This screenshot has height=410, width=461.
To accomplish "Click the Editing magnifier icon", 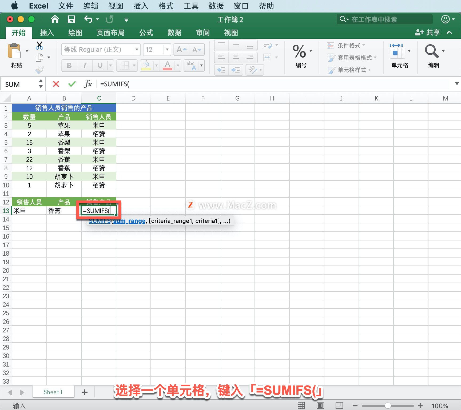I will pos(432,51).
